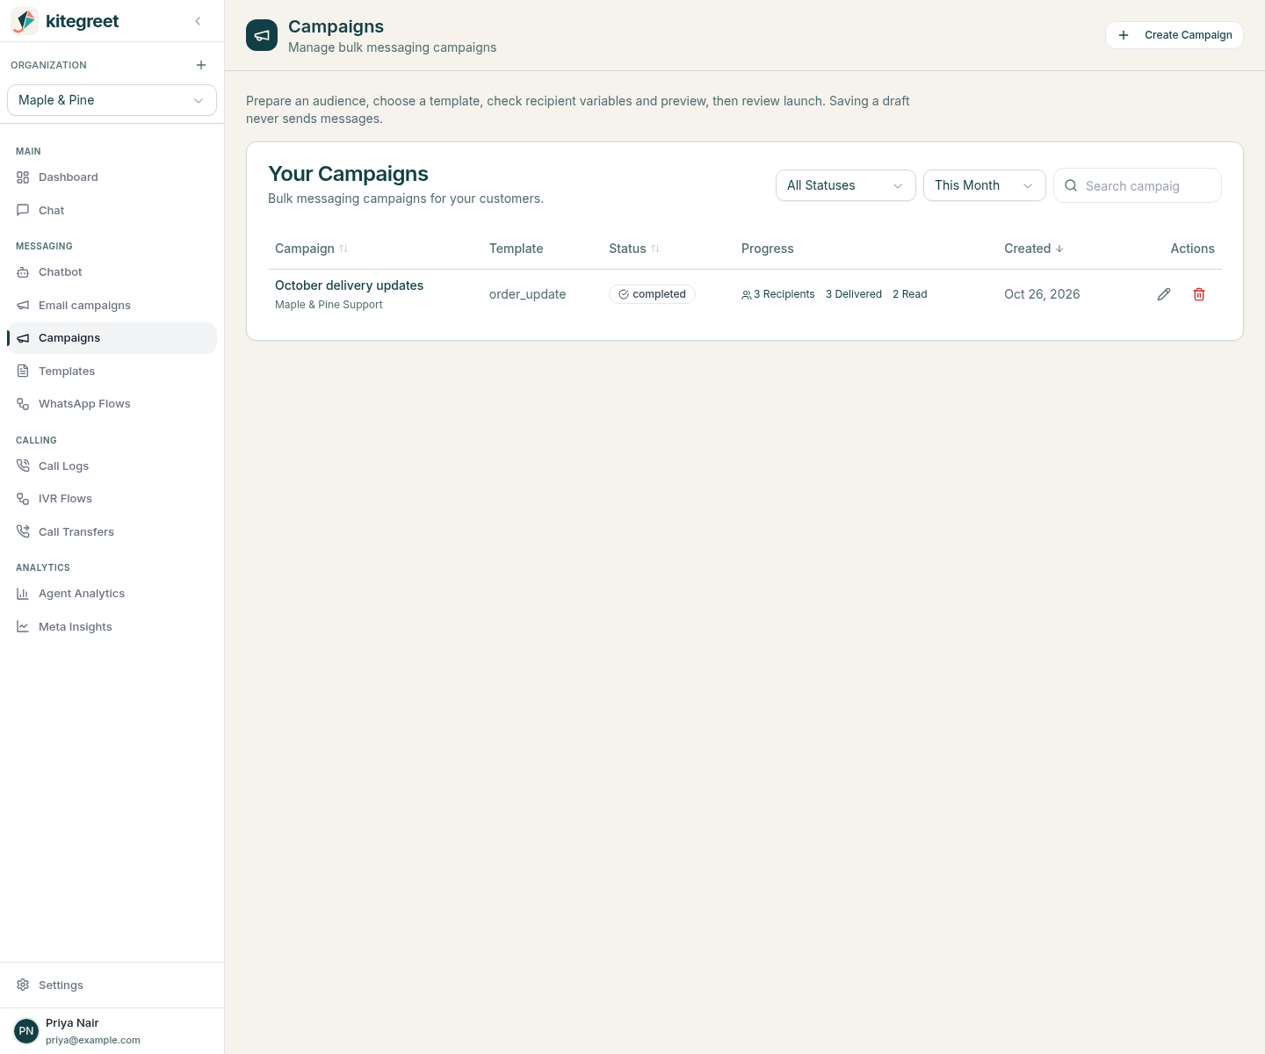Image resolution: width=1265 pixels, height=1054 pixels.
Task: Click the completed status badge
Action: [652, 294]
